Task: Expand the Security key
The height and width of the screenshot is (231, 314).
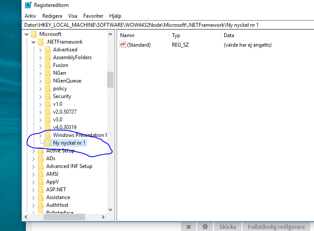Action: coord(40,97)
